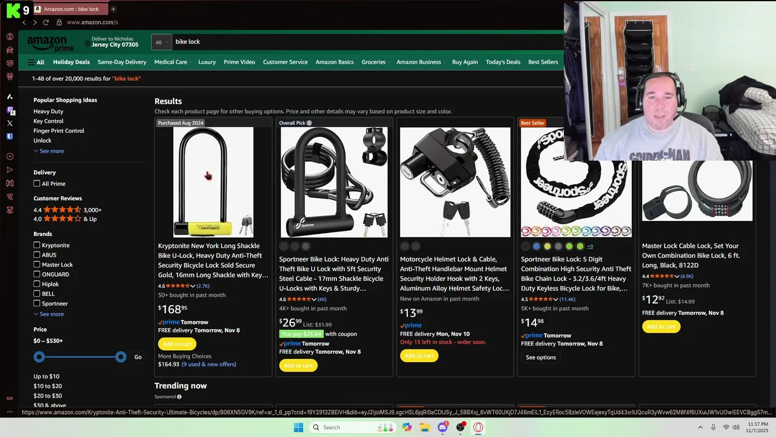Open the Player circle-play icon in sidebar
This screenshot has width=776, height=437.
10,157
